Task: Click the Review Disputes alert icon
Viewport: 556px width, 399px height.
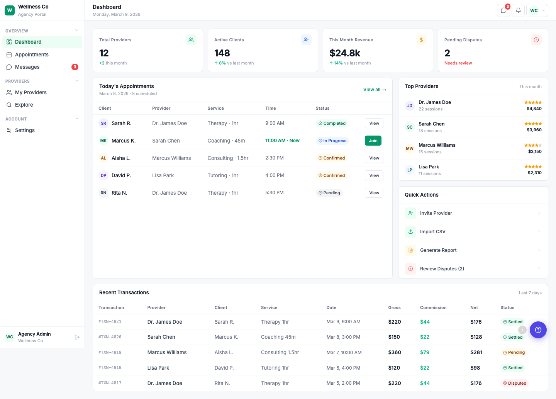Action: tap(410, 268)
